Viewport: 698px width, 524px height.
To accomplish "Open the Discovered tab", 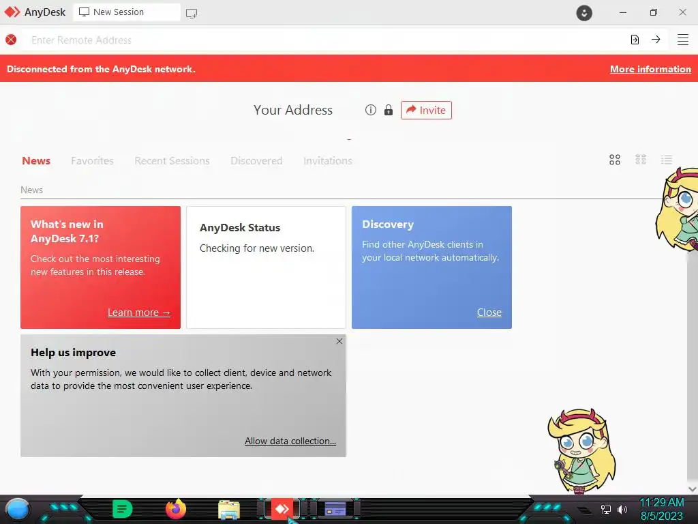I will pyautogui.click(x=256, y=161).
